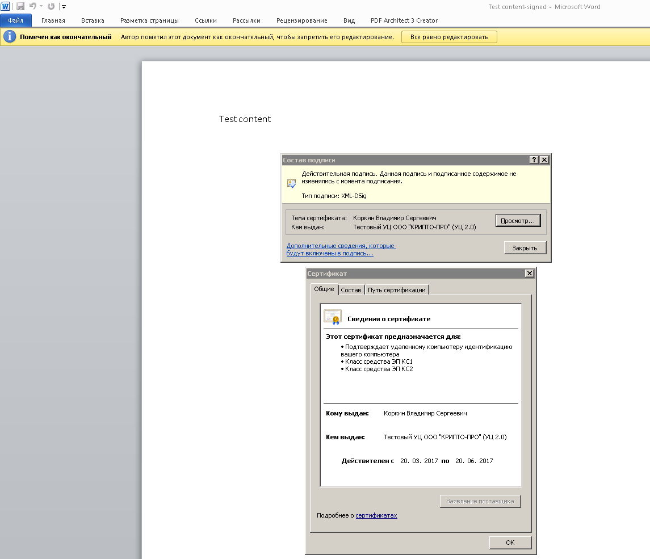Open the Файл tab
Viewport: 650px width, 559px height.
(16, 20)
